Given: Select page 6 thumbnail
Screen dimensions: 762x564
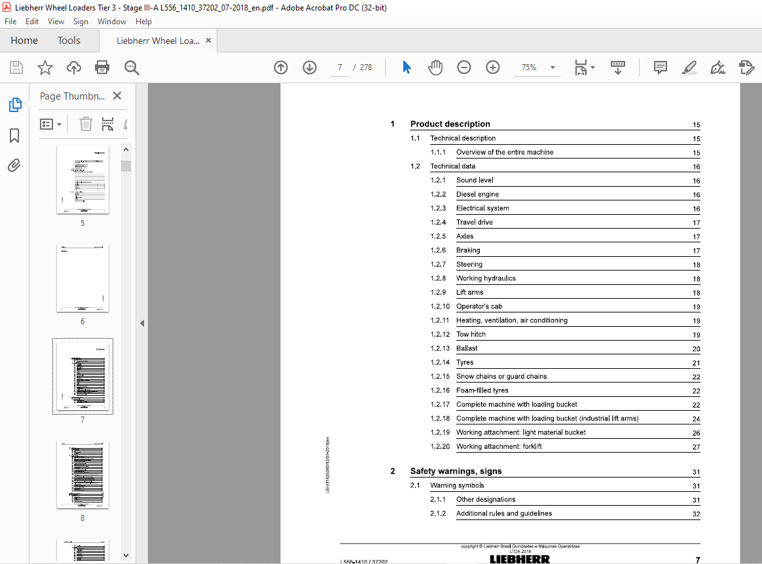Looking at the screenshot, I should tap(82, 278).
